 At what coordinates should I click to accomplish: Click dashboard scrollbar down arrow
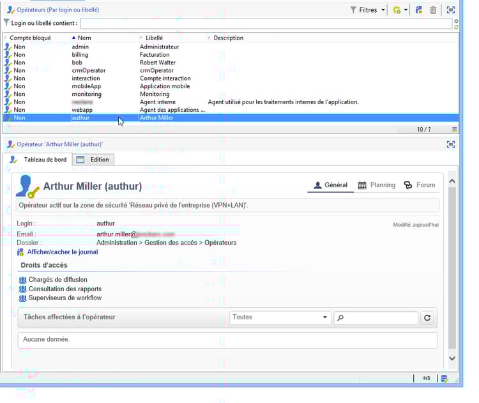(452, 358)
